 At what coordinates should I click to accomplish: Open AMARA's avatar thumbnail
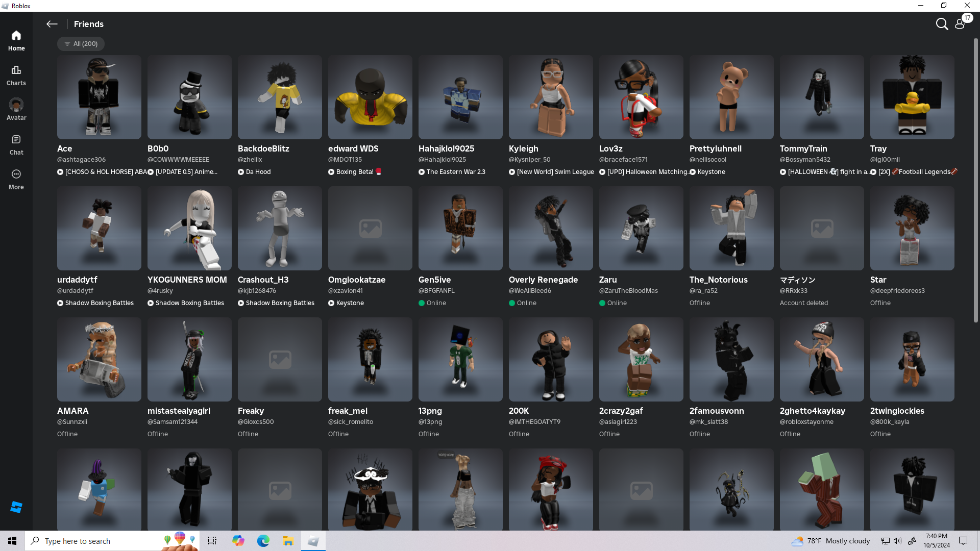click(99, 359)
